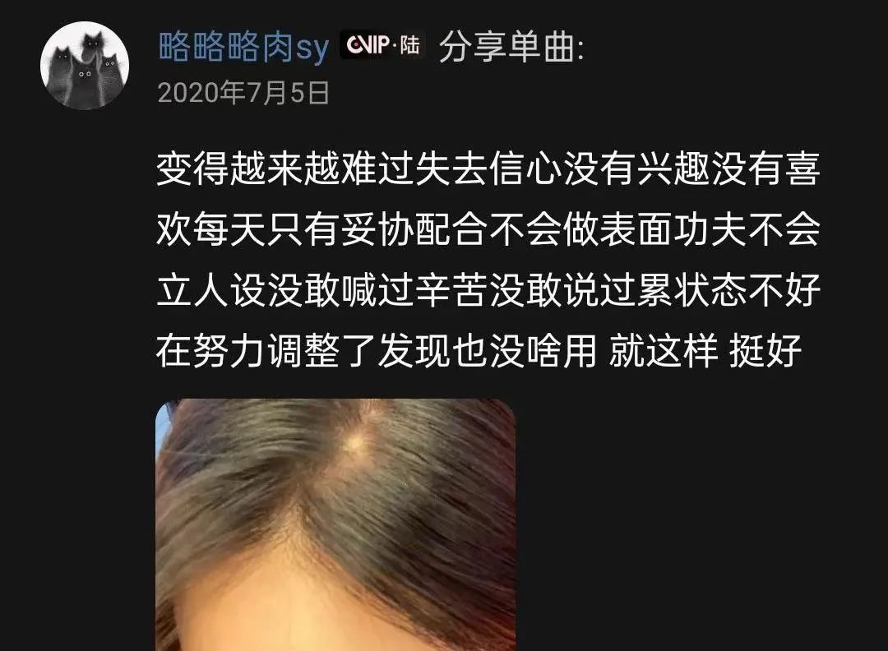Viewport: 888px width, 651px height.
Task: Tap the username 略略略肉sy
Action: coord(243,46)
